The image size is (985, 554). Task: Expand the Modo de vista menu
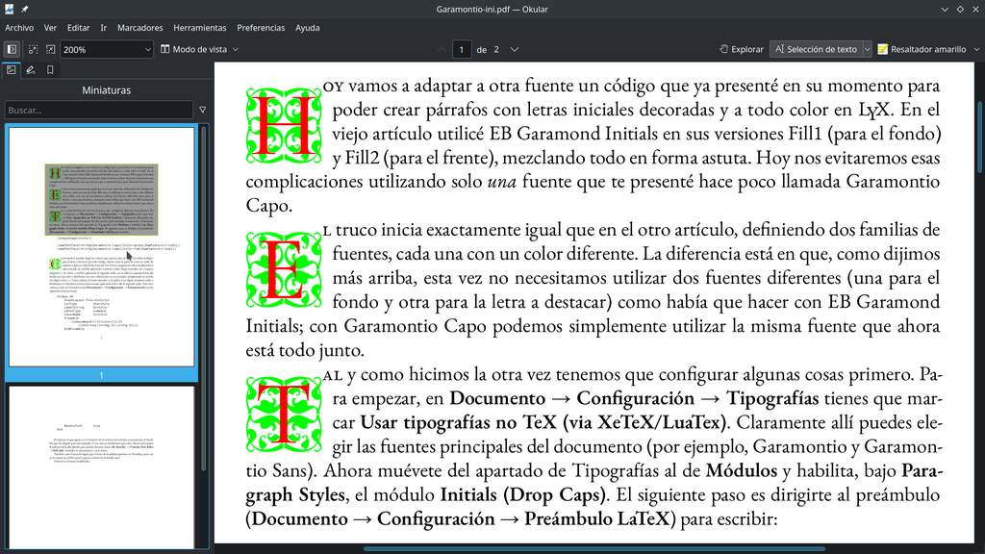coord(199,49)
